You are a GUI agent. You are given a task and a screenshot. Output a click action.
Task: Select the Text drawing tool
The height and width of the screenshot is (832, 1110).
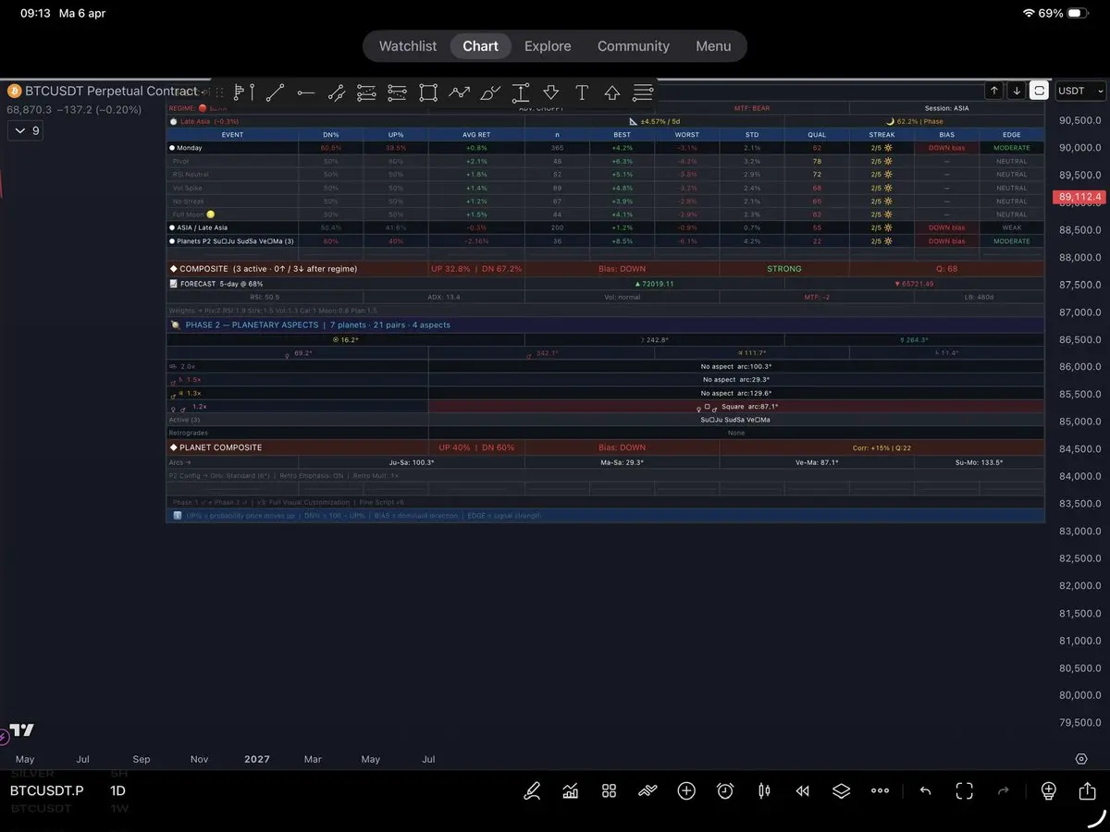[582, 92]
